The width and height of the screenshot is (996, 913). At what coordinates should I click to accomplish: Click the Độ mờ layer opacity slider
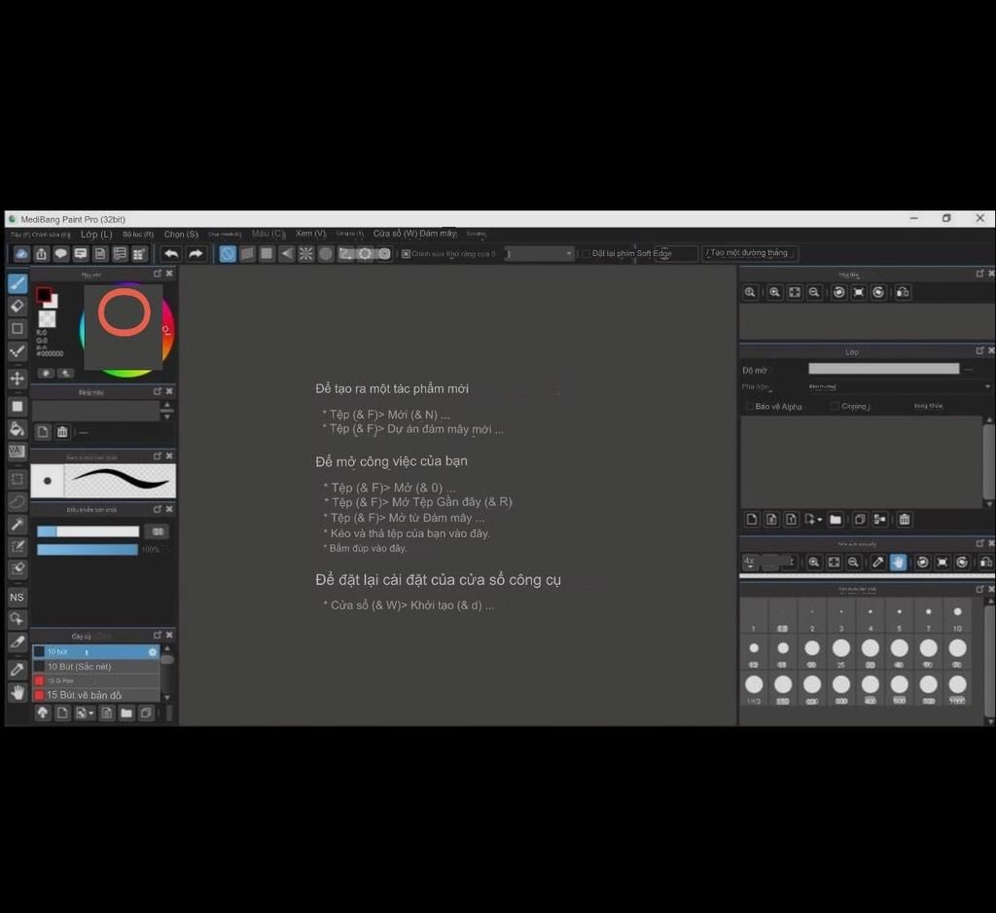point(883,369)
